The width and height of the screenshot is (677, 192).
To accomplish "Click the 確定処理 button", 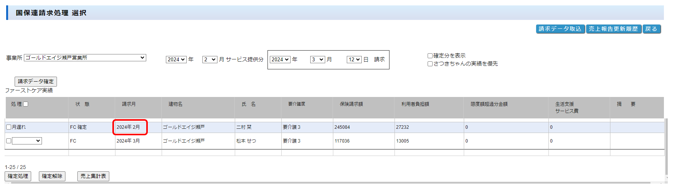I will coord(18,176).
